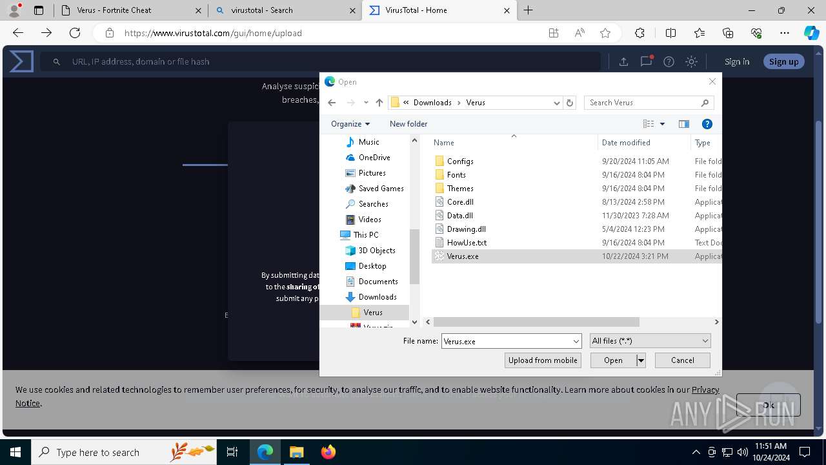Click Upload from mobile button
Viewport: 826px width, 465px height.
coord(543,360)
